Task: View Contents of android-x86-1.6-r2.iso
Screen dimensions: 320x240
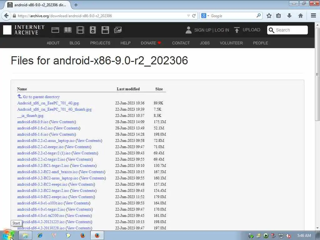Action: point(67,128)
